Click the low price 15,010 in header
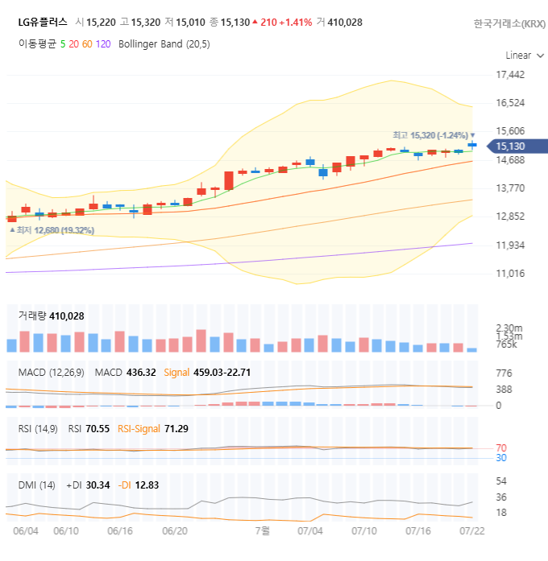Screen dimensions: 548x561 [190, 23]
